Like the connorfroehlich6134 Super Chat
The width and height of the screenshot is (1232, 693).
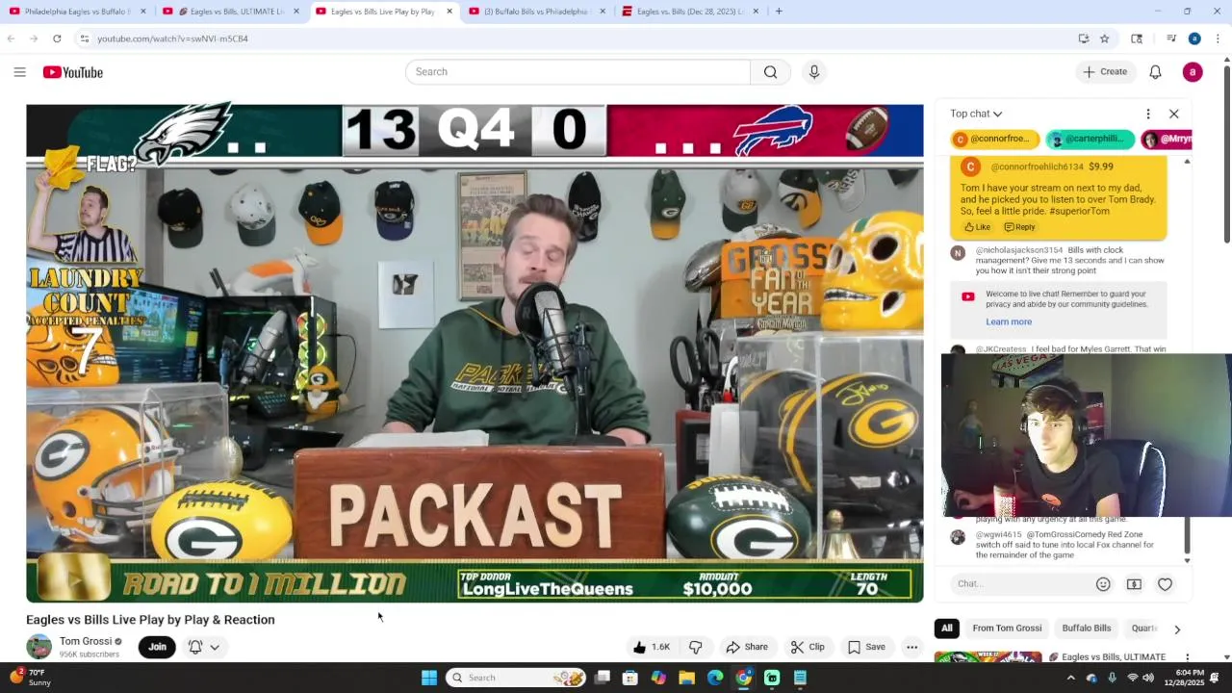(x=977, y=227)
